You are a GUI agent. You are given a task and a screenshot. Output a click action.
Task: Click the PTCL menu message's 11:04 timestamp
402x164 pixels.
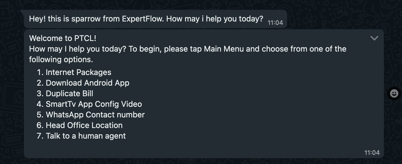pos(372,153)
